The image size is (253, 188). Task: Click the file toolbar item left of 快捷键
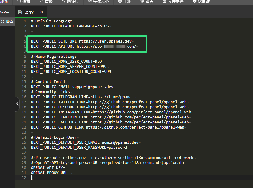[x=165, y=1]
